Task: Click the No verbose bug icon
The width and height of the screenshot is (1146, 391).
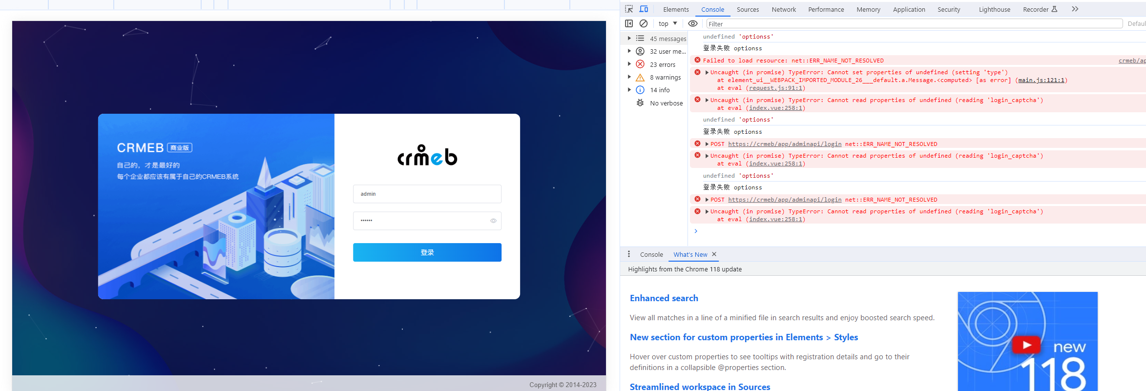Action: point(640,103)
